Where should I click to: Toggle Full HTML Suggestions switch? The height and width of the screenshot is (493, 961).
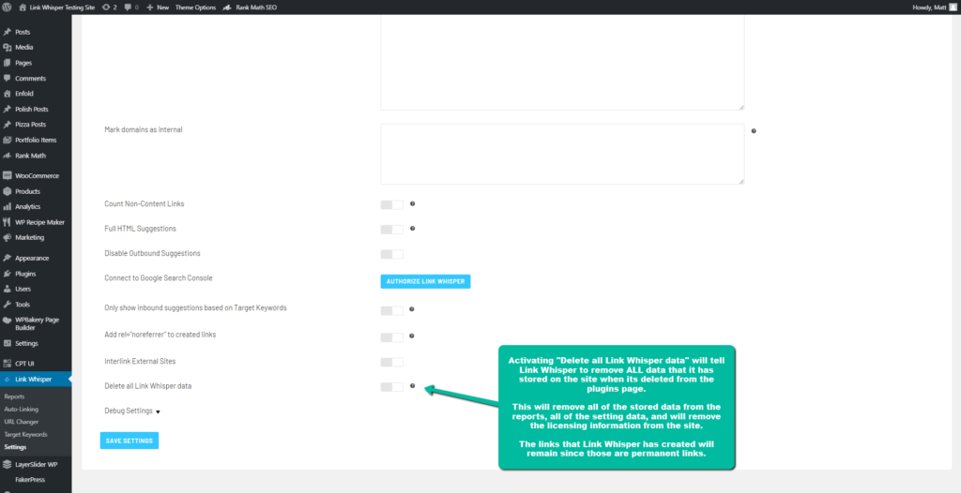(391, 229)
